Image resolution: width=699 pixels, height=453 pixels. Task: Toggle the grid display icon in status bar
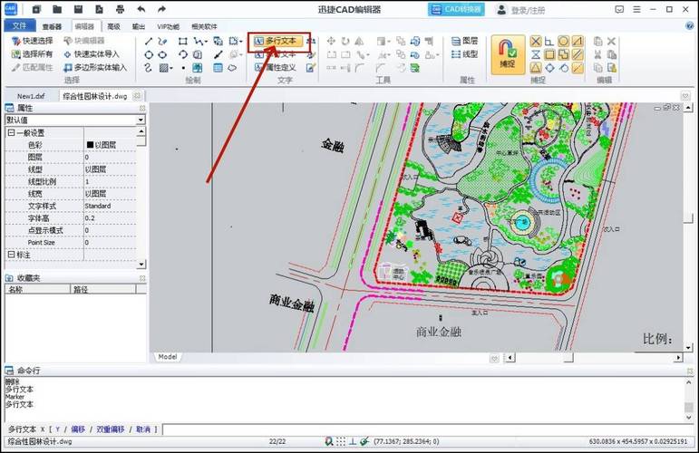coord(340,441)
